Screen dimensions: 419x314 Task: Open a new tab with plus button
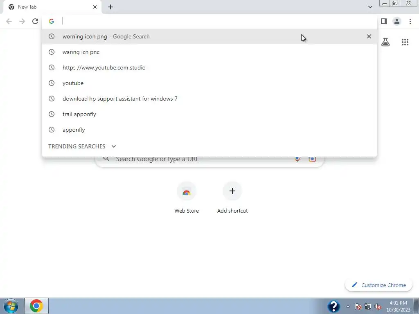pyautogui.click(x=110, y=7)
